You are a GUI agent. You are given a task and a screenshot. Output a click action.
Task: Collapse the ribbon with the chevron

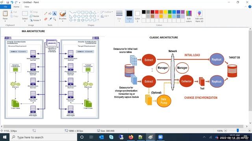[246, 7]
